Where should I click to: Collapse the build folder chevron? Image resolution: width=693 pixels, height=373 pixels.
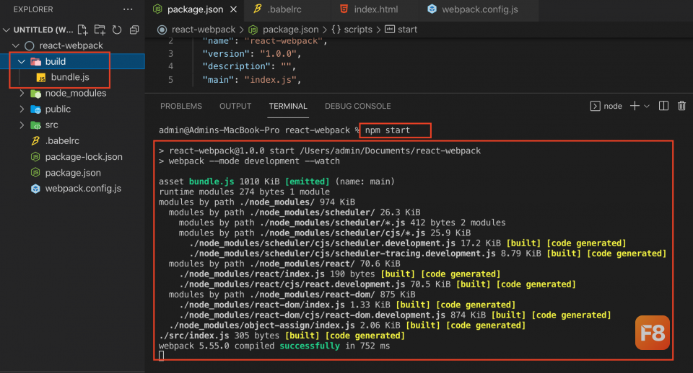pyautogui.click(x=21, y=61)
